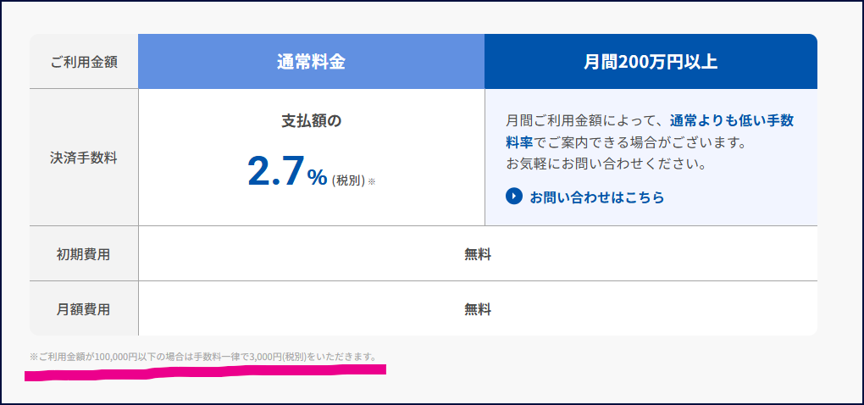Viewport: 864px width, 405px height.
Task: Click the small ※ mark after (税別)
Action: (371, 181)
